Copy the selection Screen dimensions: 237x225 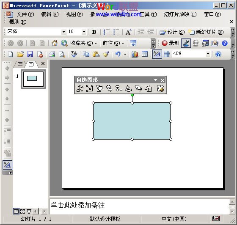tap(86, 54)
